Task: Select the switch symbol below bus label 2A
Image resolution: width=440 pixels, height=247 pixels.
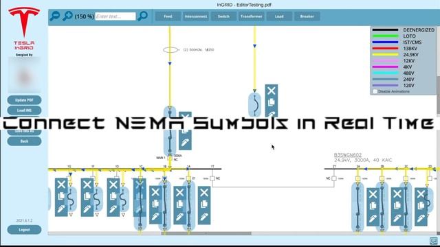Action: (x=357, y=207)
